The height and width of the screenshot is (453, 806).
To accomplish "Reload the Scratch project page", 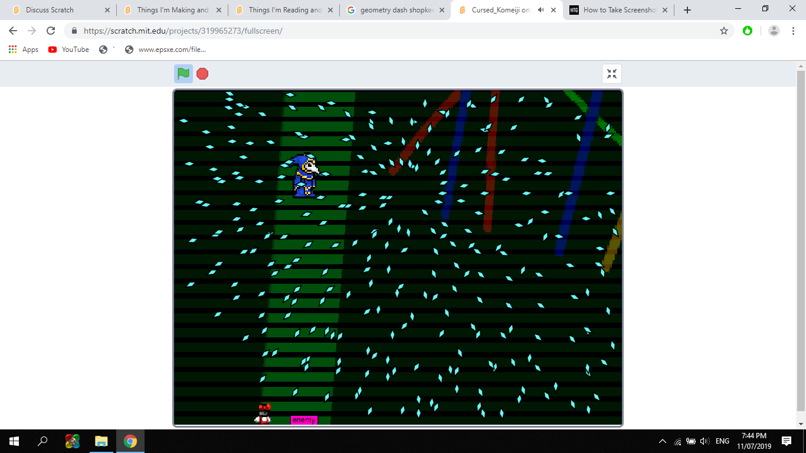I will point(51,31).
